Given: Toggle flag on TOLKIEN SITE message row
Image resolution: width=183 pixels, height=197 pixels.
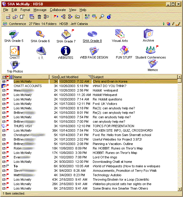Looking at the screenshot, I should pos(8,130).
